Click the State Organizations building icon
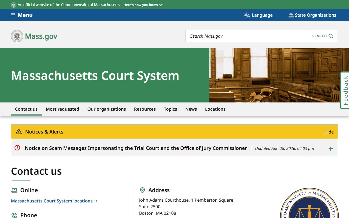The width and height of the screenshot is (349, 218). pos(291,15)
